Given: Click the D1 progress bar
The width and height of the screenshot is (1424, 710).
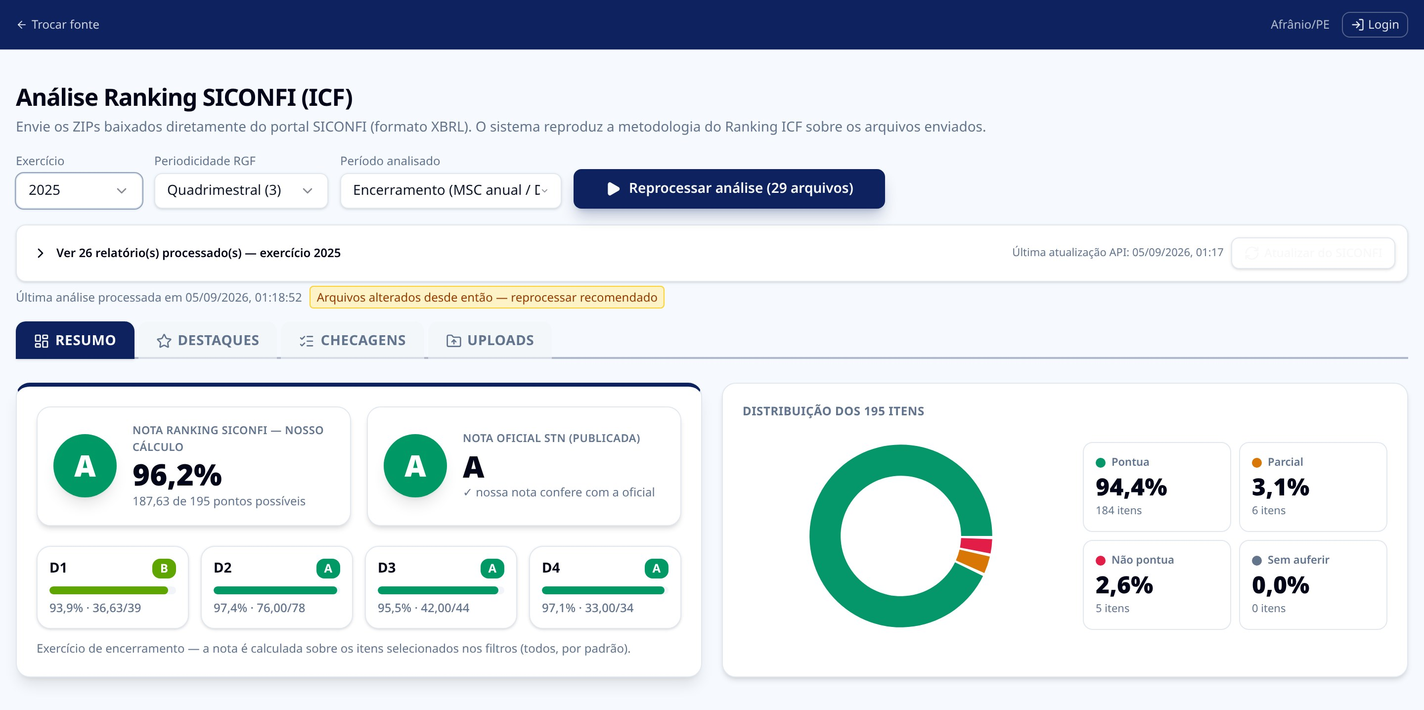Looking at the screenshot, I should (112, 590).
